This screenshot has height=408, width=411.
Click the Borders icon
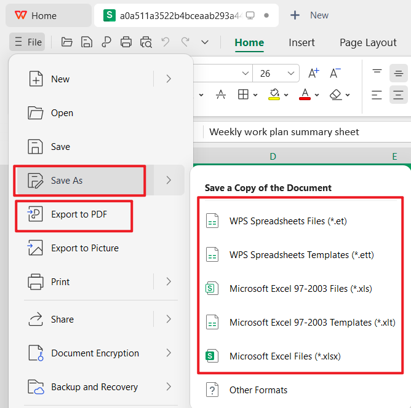point(243,95)
